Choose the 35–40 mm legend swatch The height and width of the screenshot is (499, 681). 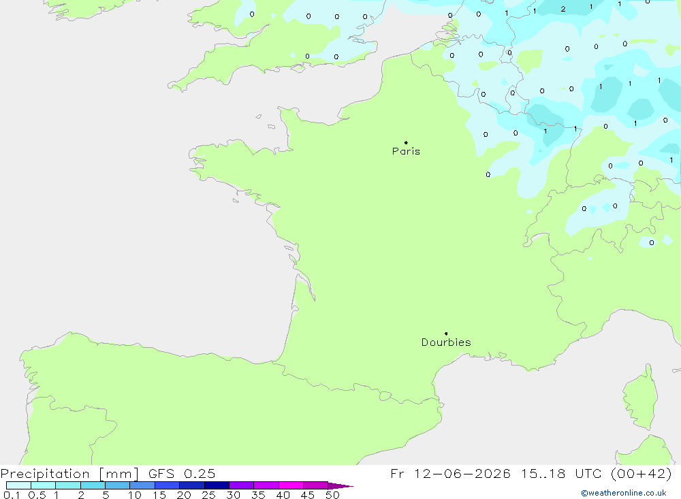click(266, 485)
